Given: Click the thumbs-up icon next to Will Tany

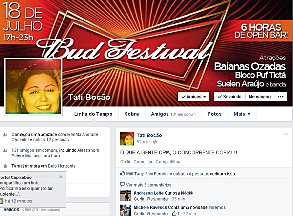Looking at the screenshot, I should tap(123, 173).
